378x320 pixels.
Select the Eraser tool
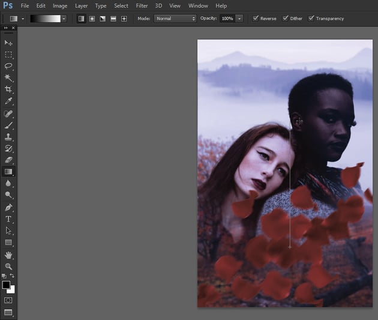click(x=8, y=160)
